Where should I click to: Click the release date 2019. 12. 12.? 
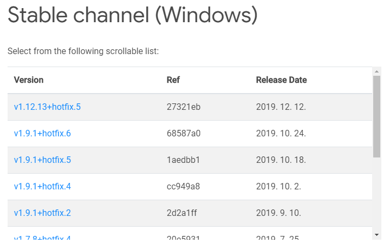(x=281, y=107)
